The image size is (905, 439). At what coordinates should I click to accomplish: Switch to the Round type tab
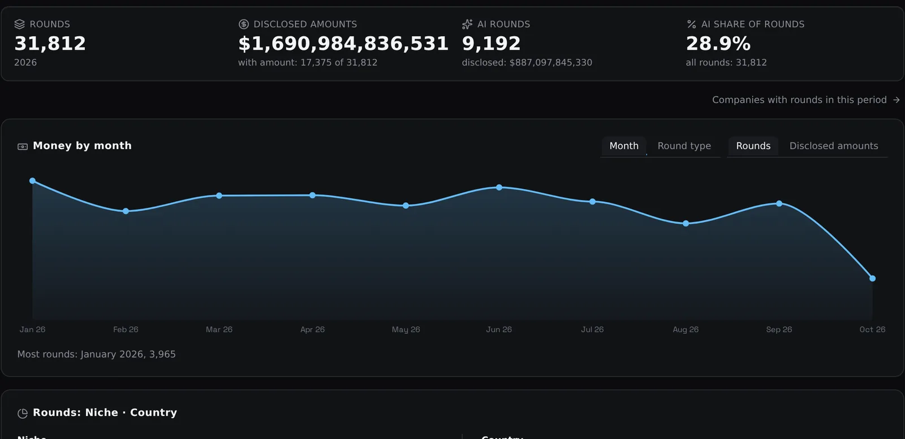pos(684,146)
